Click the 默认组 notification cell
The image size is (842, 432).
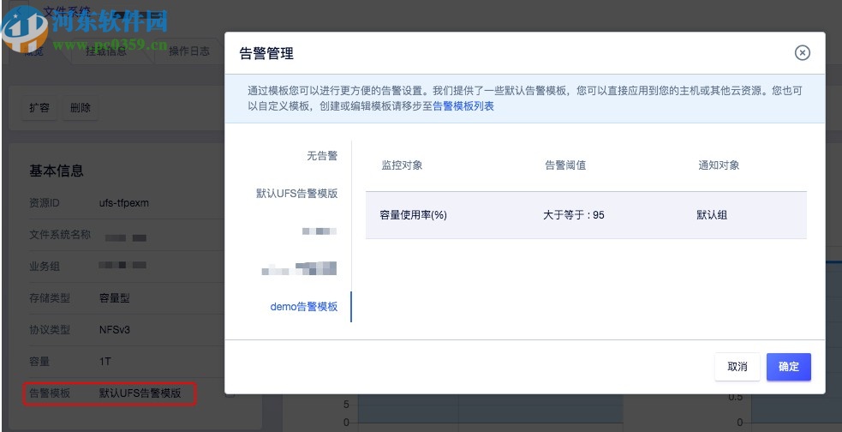click(x=712, y=215)
